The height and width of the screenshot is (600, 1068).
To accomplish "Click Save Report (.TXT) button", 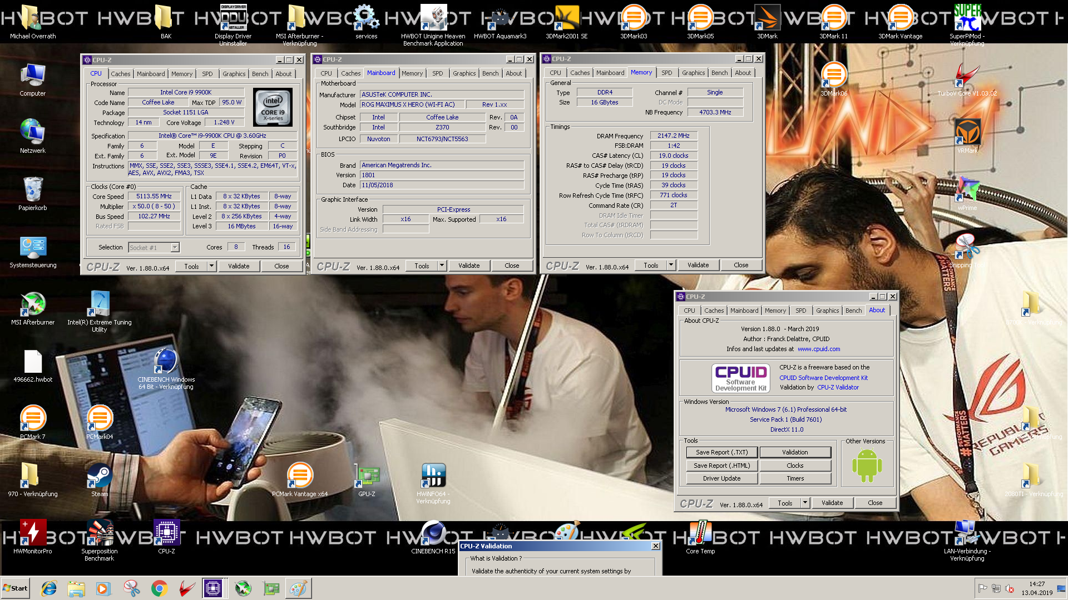I will (x=722, y=452).
